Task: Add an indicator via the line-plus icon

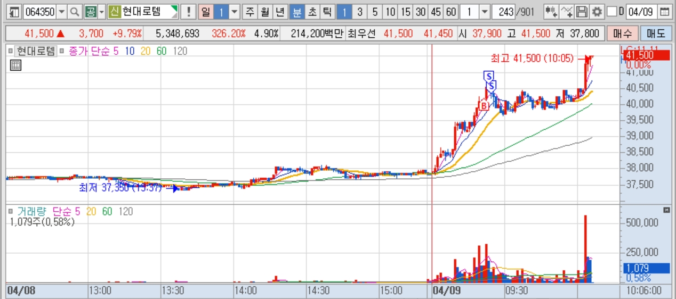Action: tap(567, 11)
